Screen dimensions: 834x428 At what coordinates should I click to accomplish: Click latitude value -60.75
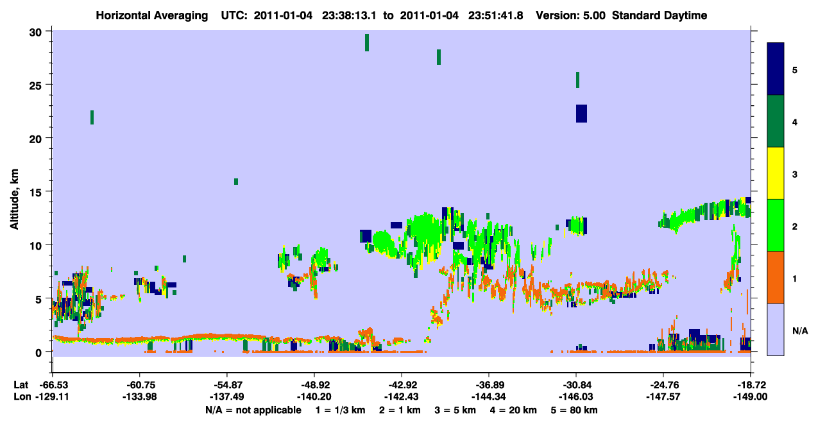click(140, 385)
